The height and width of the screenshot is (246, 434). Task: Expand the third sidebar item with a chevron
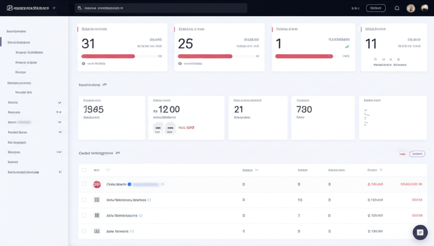click(60, 132)
